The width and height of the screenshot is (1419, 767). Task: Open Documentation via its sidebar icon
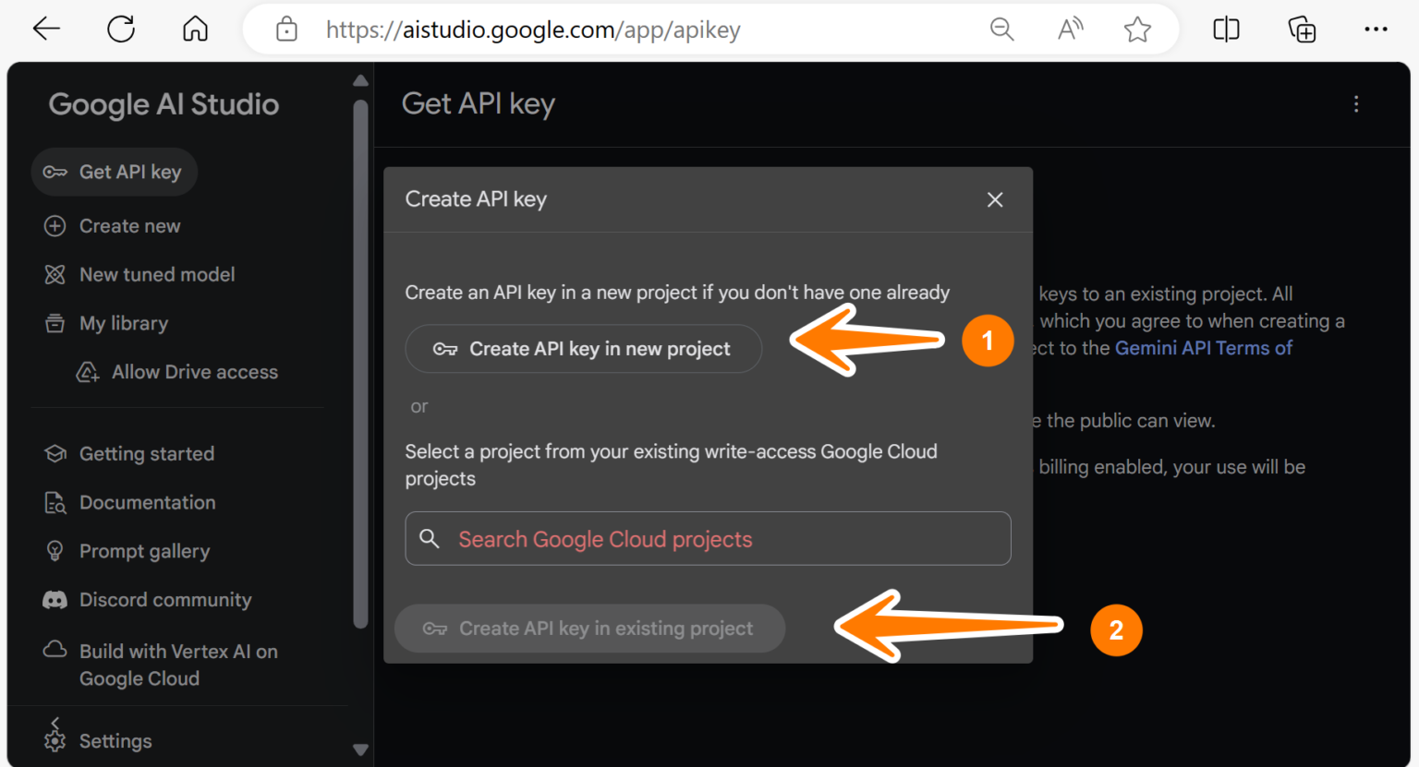pos(55,502)
